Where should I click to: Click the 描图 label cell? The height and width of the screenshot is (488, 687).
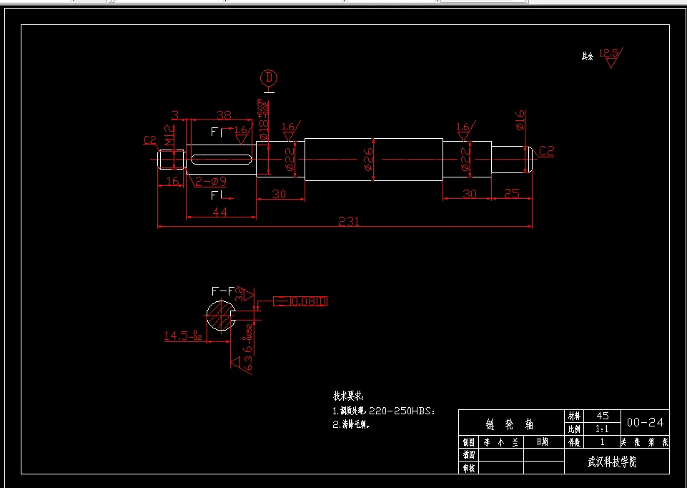469,455
